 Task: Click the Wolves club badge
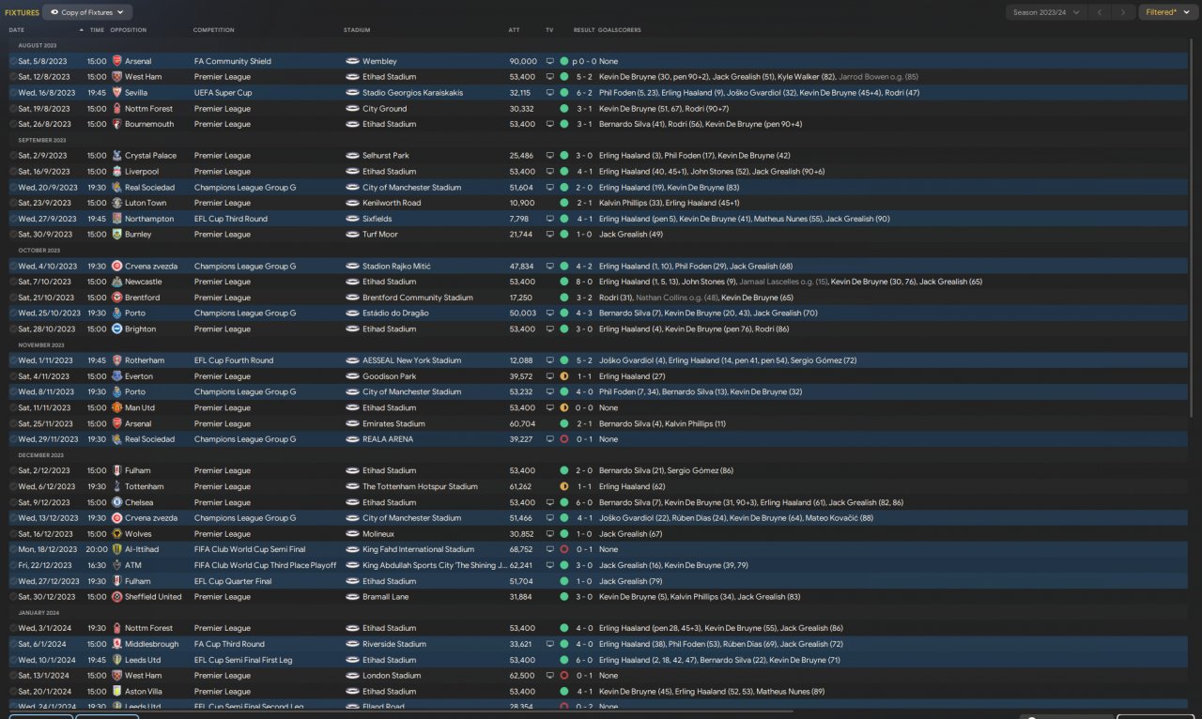(x=116, y=534)
